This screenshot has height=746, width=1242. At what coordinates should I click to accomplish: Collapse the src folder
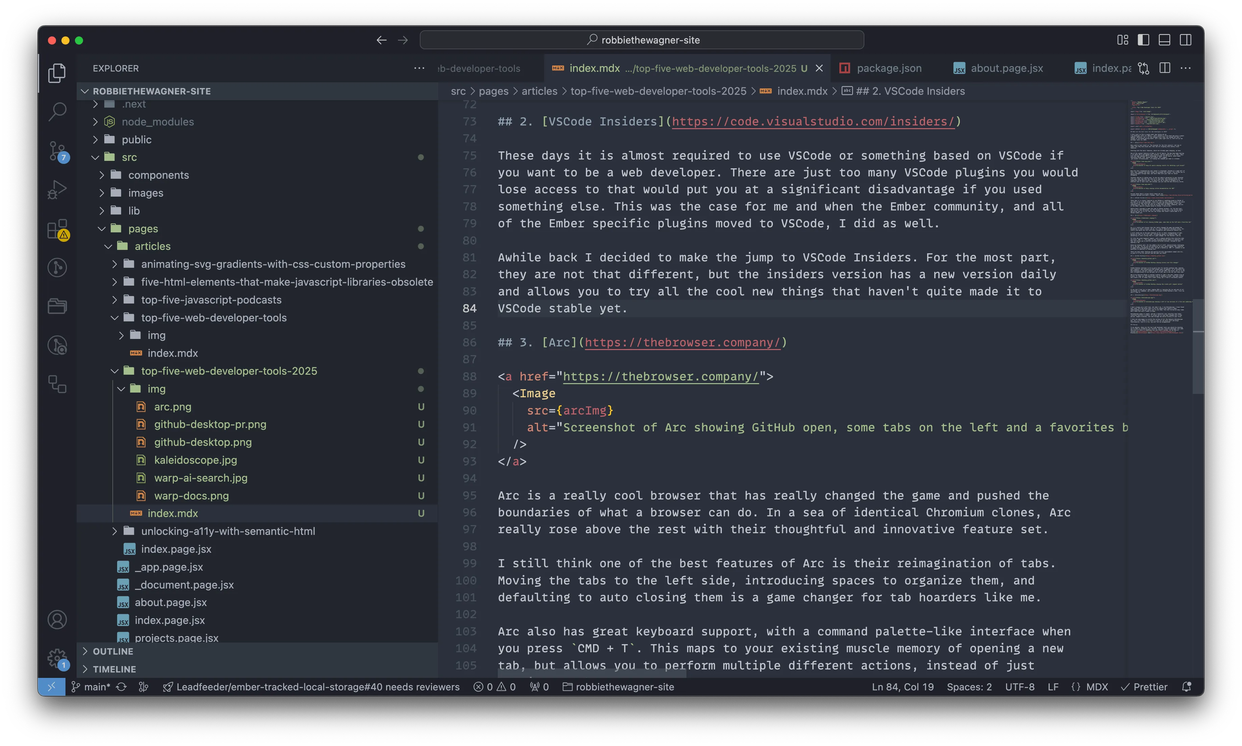(x=257, y=157)
